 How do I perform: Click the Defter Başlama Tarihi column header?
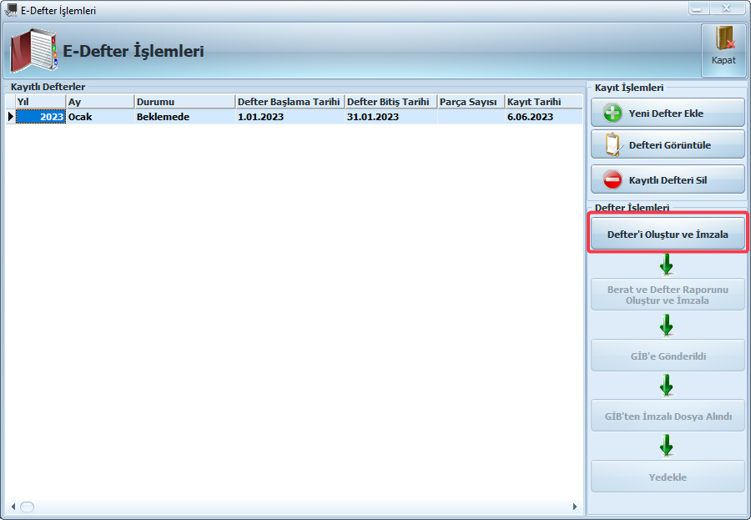click(x=290, y=102)
